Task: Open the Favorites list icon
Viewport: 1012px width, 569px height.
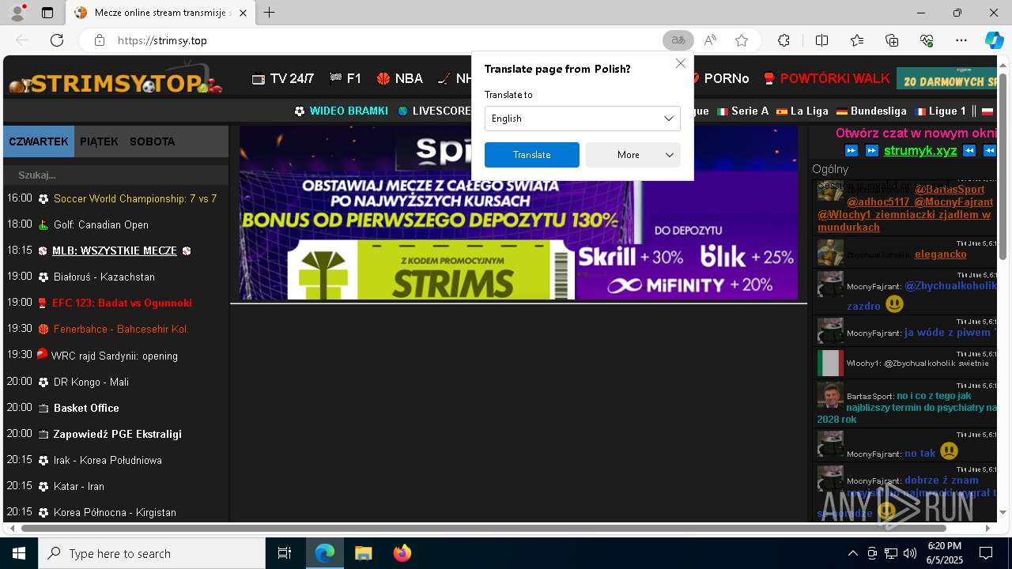Action: tap(857, 40)
